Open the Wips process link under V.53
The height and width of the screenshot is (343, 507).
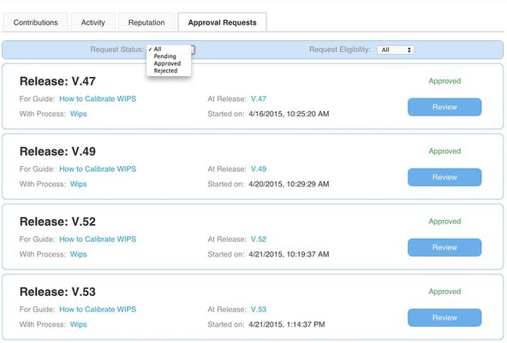tap(78, 324)
